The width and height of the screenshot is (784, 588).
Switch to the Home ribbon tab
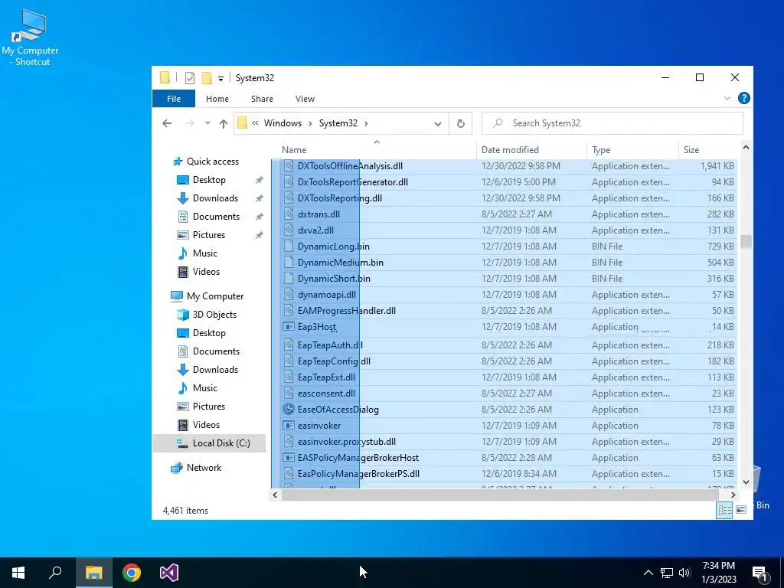217,99
